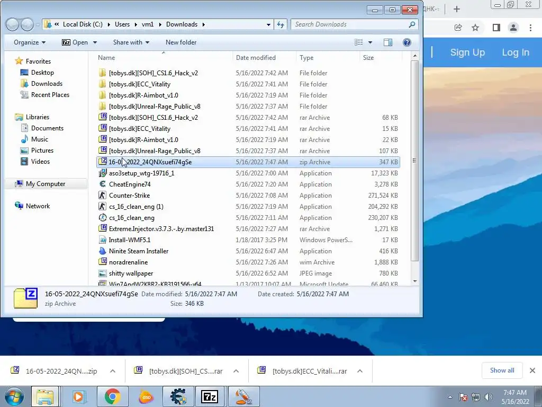Show hidden tray icons arrow

450,397
